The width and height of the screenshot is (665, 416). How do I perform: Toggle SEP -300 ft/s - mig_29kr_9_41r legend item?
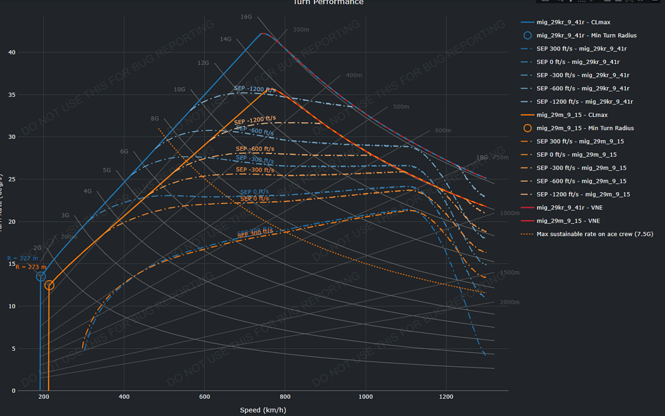click(x=575, y=75)
